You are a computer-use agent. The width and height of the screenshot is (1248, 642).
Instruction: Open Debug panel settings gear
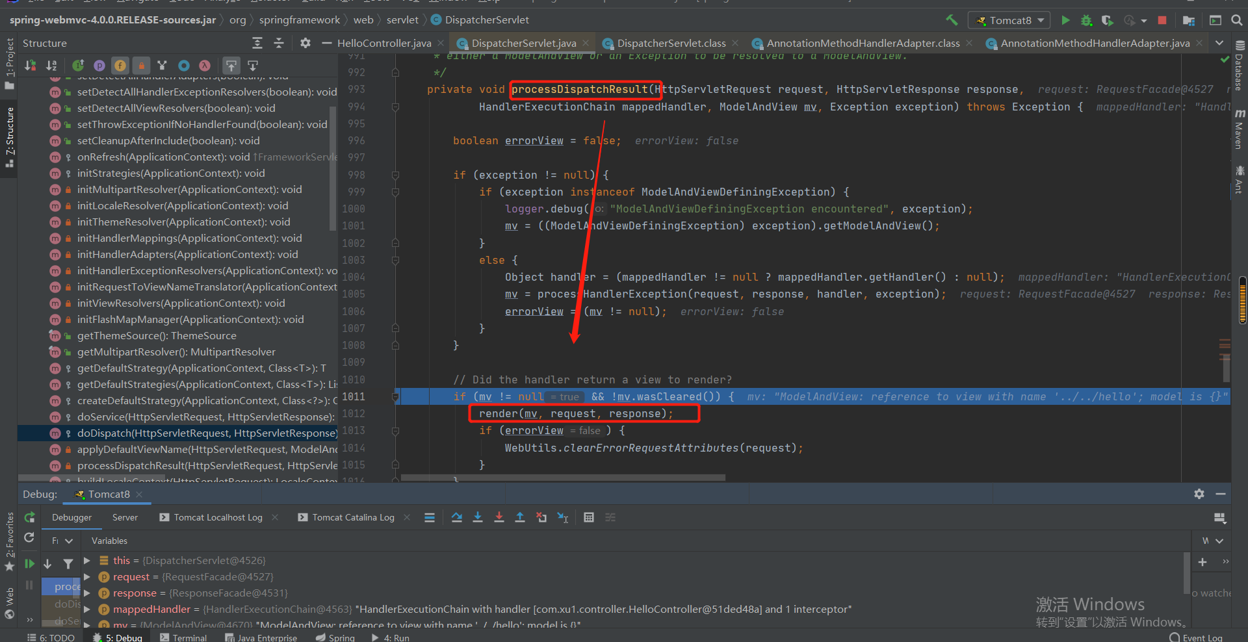pyautogui.click(x=1199, y=494)
